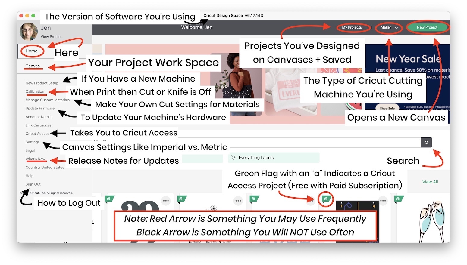Click the green Access flag on the fireworks card
The width and height of the screenshot is (467, 265).
coord(182,199)
